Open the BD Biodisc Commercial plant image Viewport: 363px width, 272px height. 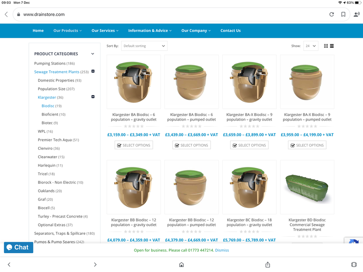click(x=307, y=187)
